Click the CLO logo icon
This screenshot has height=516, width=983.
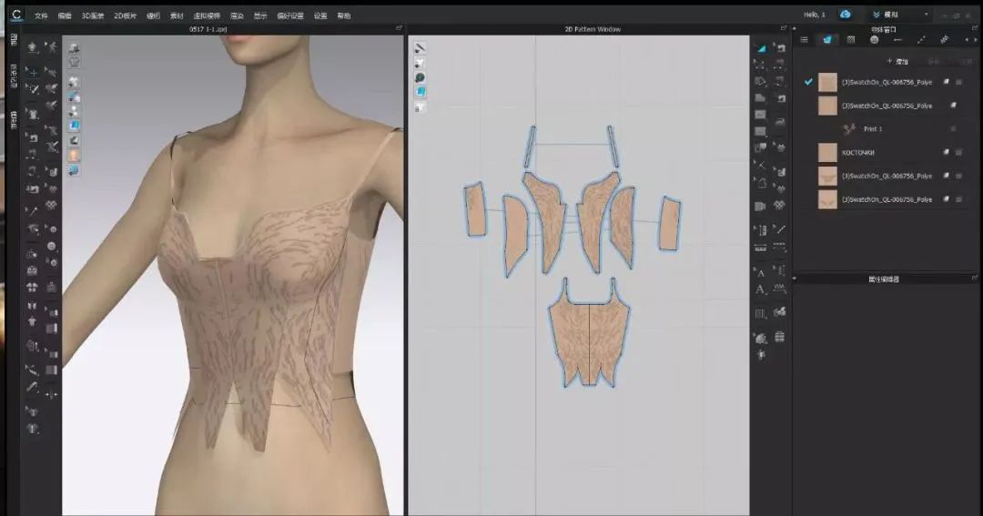point(15,15)
